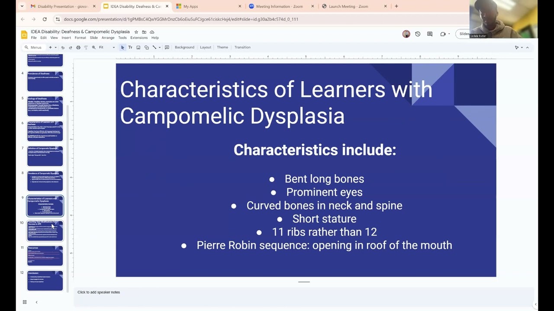Open the Slide menu
Viewport: 554px width, 311px height.
tap(93, 38)
